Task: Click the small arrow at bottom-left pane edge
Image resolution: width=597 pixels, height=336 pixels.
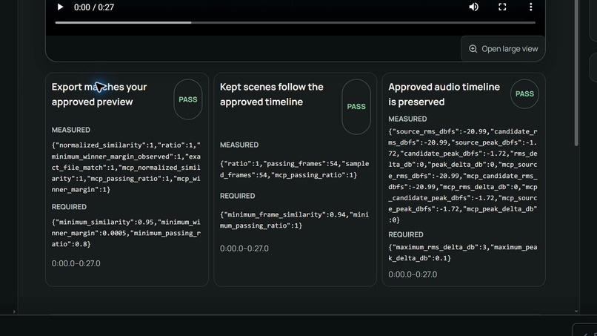Action: (x=14, y=312)
